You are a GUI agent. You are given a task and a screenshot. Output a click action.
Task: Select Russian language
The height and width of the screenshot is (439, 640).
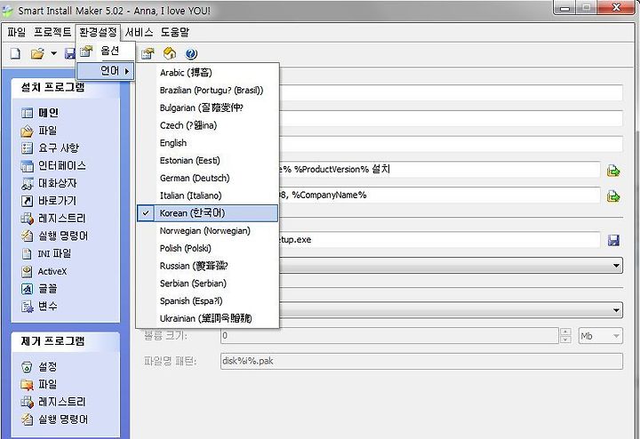tap(208, 266)
